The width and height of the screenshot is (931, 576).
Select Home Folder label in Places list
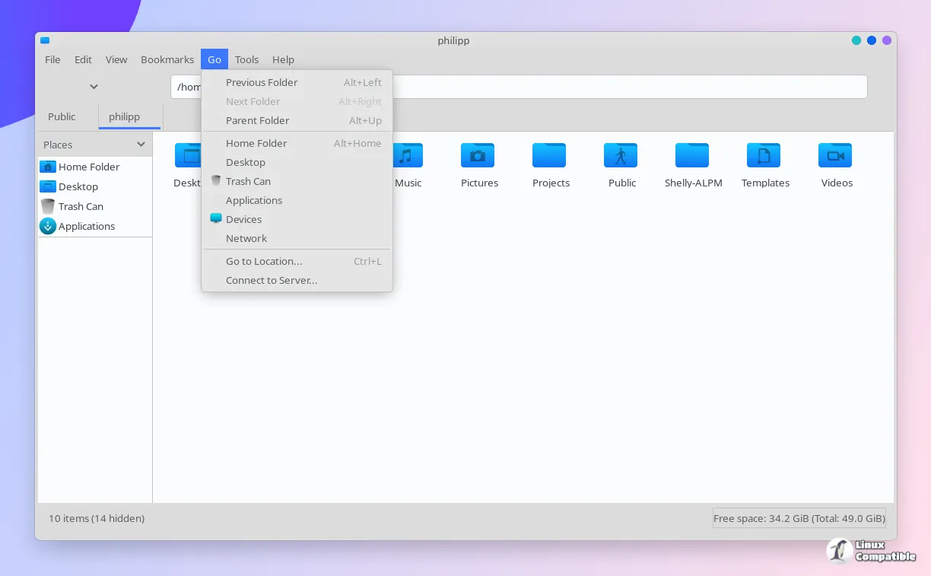(x=89, y=167)
